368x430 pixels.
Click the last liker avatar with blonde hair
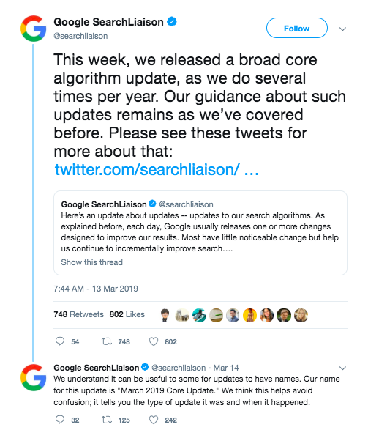click(x=301, y=315)
